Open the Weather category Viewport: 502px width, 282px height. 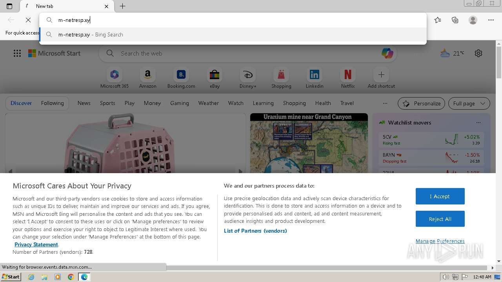tap(209, 103)
